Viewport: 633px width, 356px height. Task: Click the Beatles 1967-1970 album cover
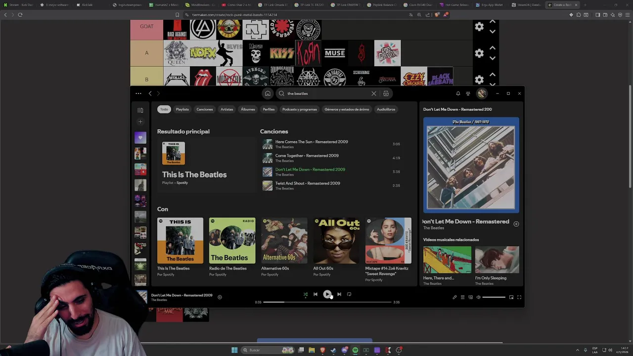click(x=471, y=165)
